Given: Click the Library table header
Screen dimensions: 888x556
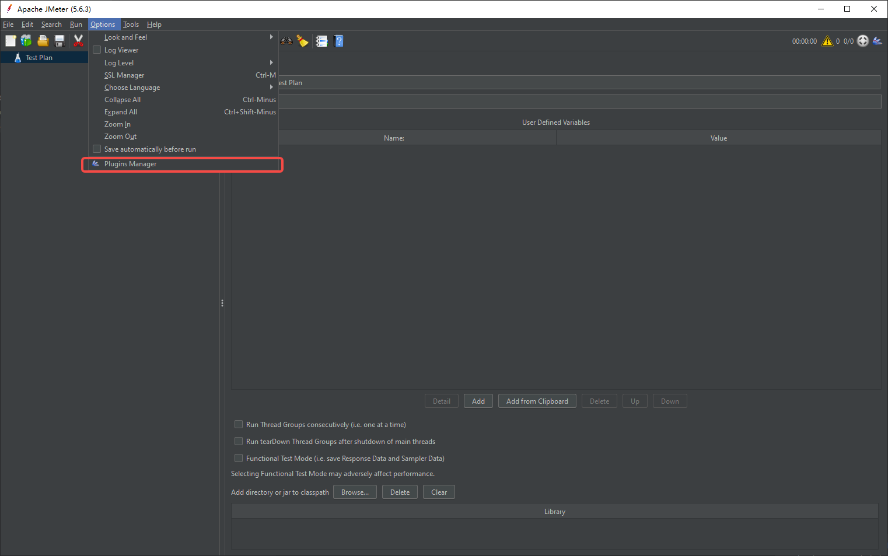Looking at the screenshot, I should coord(555,511).
